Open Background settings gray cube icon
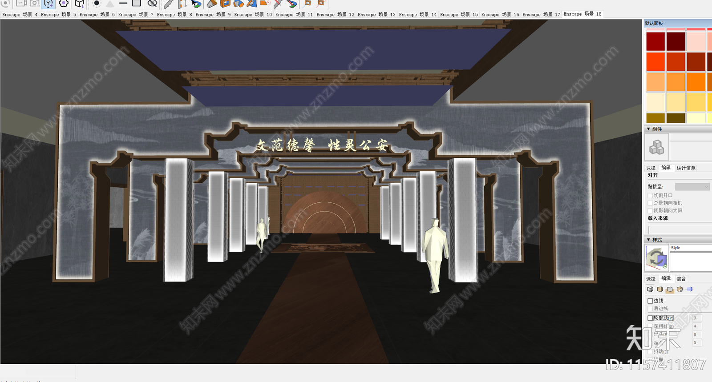Image resolution: width=712 pixels, height=382 pixels. click(670, 290)
